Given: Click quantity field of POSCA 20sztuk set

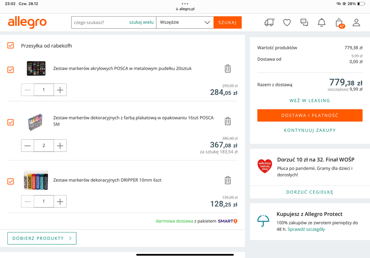Looking at the screenshot, I should 44,90.
